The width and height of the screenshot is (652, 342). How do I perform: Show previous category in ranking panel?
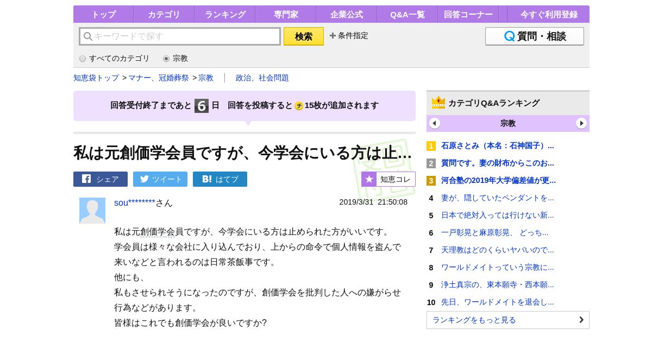coord(435,123)
